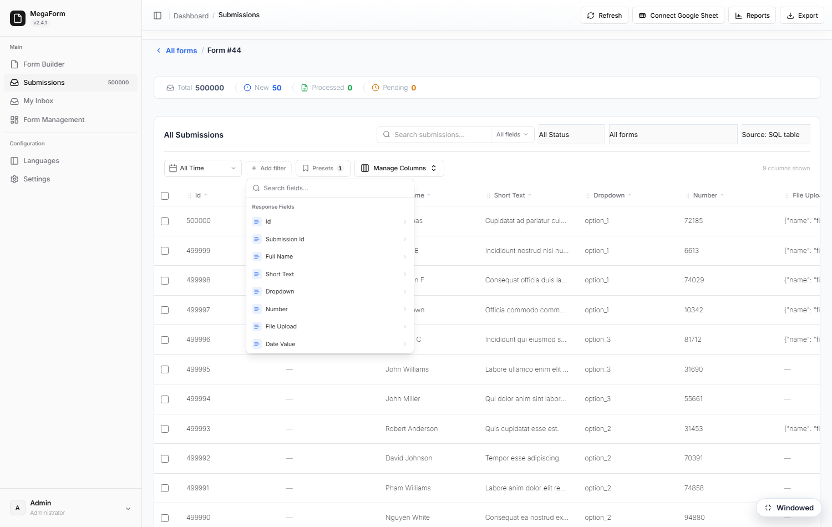Click the Windowed mode button
Screen dimensions: 832x527
[789, 508]
